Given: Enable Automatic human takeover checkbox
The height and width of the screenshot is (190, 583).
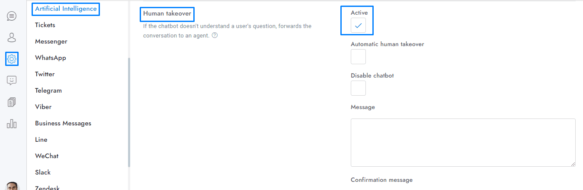Looking at the screenshot, I should 358,57.
